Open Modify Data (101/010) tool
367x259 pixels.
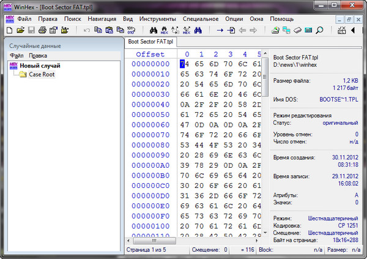coord(132,30)
